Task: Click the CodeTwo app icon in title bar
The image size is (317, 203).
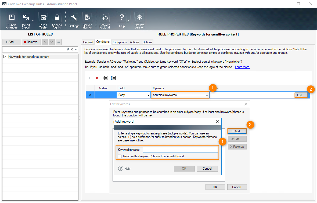Action: click(x=4, y=4)
